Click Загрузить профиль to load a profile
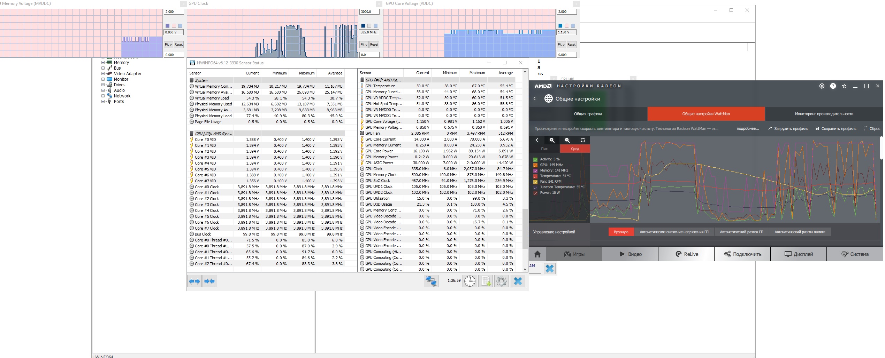The height and width of the screenshot is (358, 885). 788,129
